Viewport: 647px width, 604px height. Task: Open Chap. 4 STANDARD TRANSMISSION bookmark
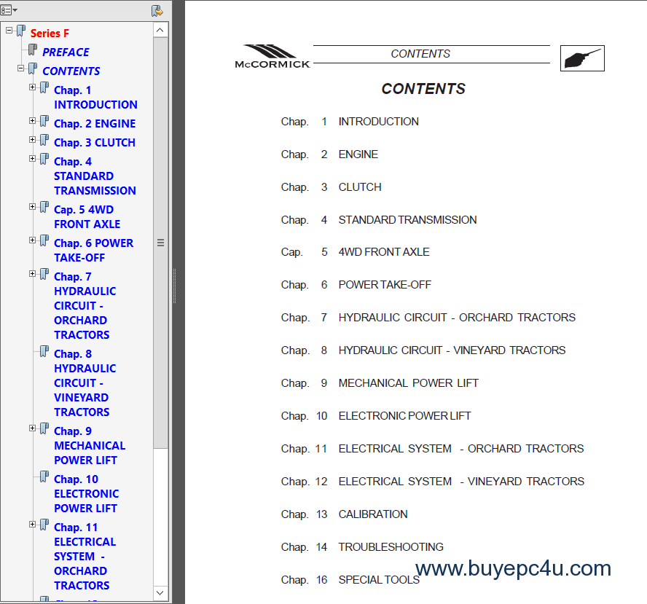coord(95,176)
